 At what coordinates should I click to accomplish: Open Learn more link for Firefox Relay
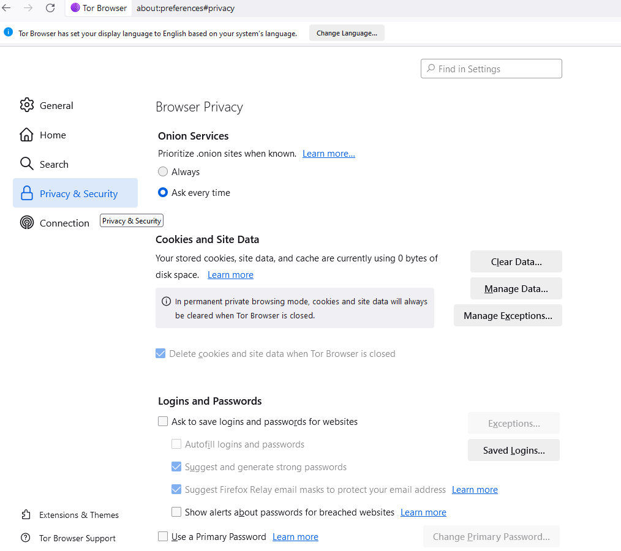click(475, 490)
